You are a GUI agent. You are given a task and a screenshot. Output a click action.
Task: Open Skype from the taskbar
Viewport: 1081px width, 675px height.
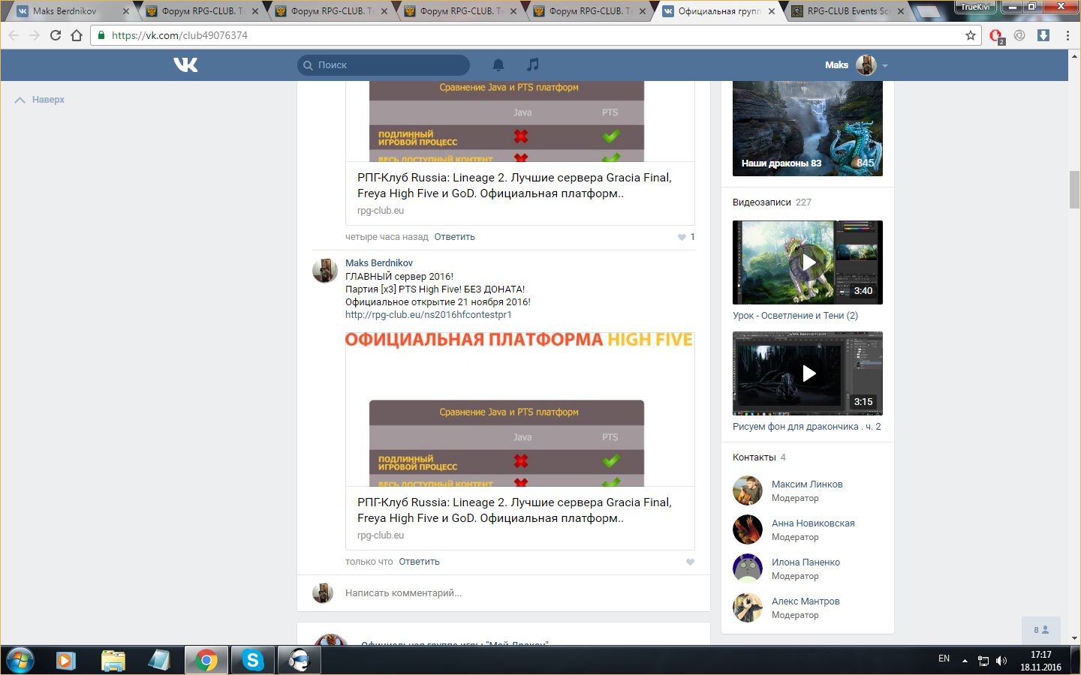[252, 661]
